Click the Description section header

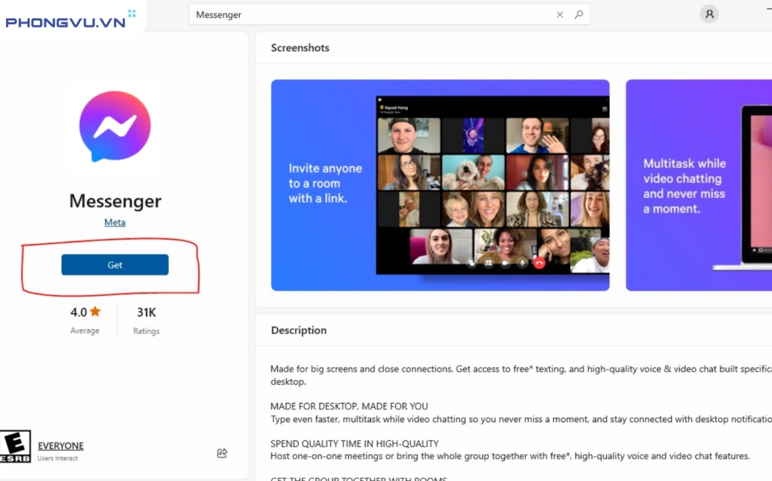[299, 330]
